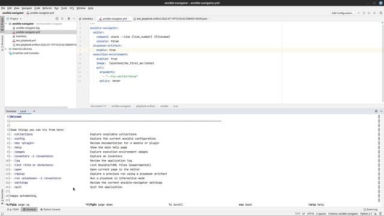Click the 'enable: true' line in editor
This screenshot has height=216, width=384.
pyautogui.click(x=106, y=50)
